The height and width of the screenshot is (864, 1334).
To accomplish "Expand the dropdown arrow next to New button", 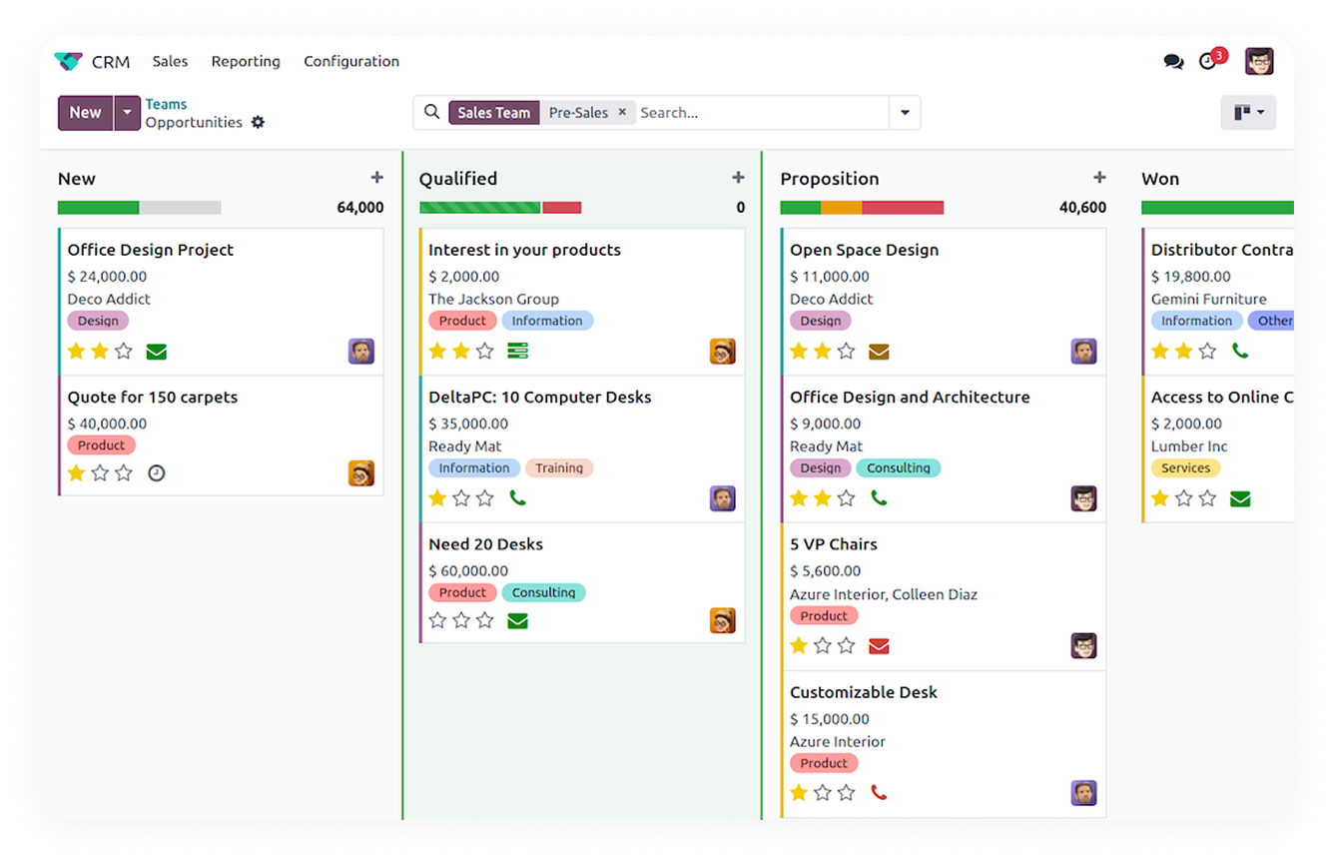I will click(x=127, y=113).
